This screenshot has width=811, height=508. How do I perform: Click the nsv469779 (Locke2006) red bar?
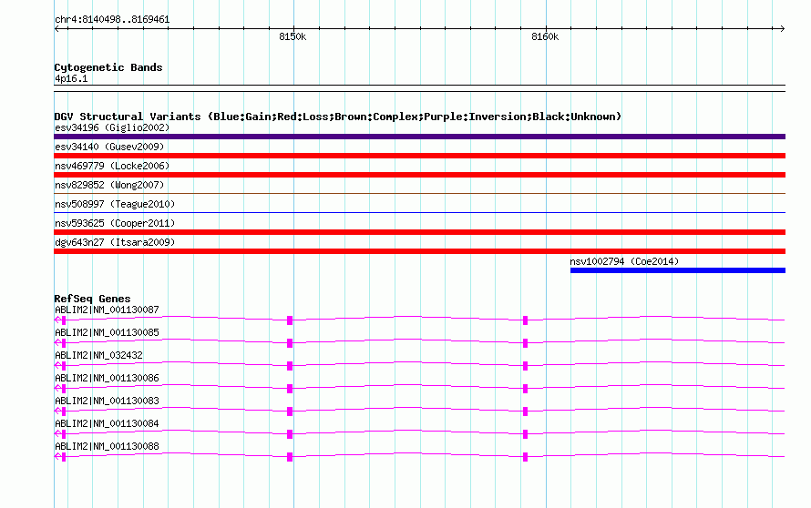point(419,175)
